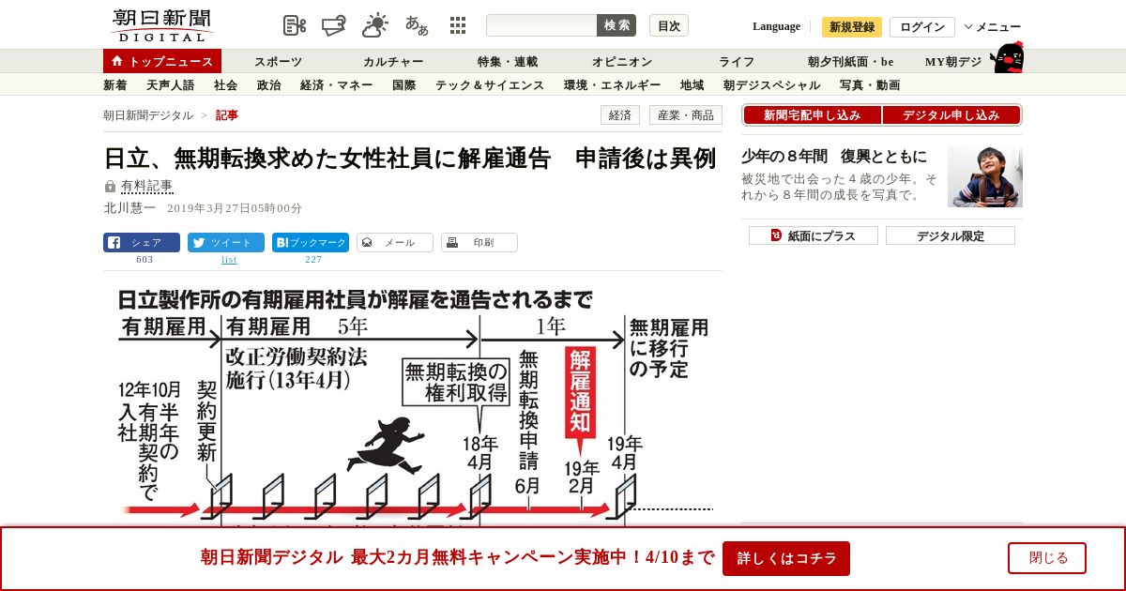Open the 政治 submenu item
The height and width of the screenshot is (591, 1126).
[x=269, y=85]
